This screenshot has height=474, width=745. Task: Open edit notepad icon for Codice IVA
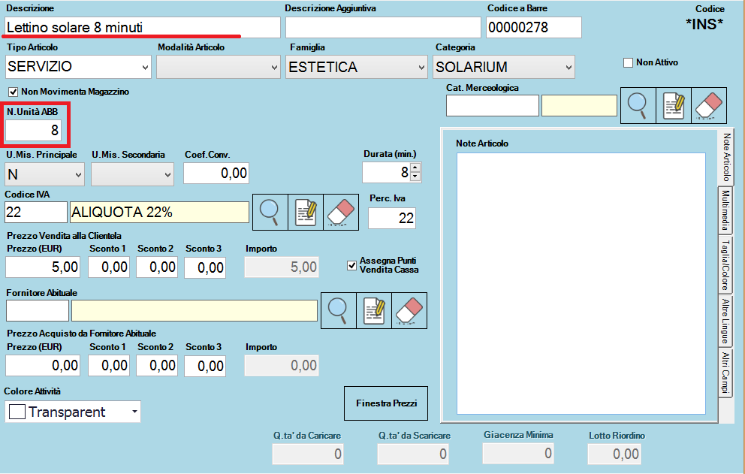click(x=306, y=212)
